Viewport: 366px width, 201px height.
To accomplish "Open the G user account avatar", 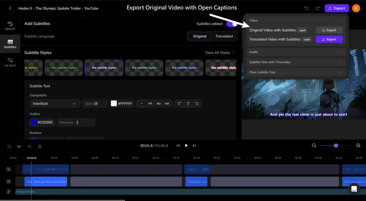I will 356,8.
